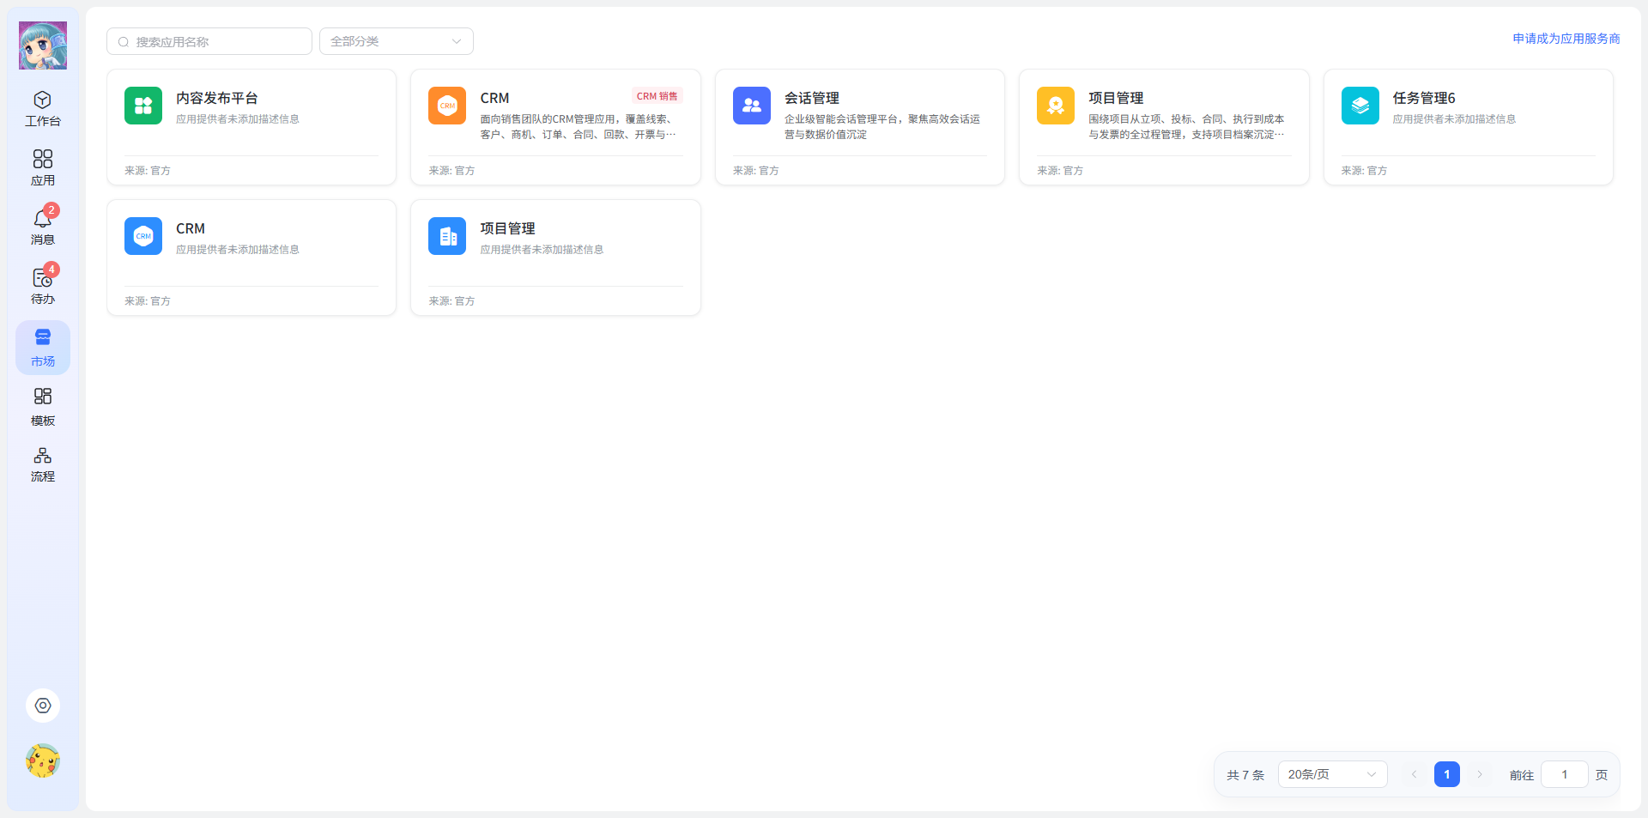Go to the next page arrow in the pagination
The width and height of the screenshot is (1648, 818).
pos(1480,774)
